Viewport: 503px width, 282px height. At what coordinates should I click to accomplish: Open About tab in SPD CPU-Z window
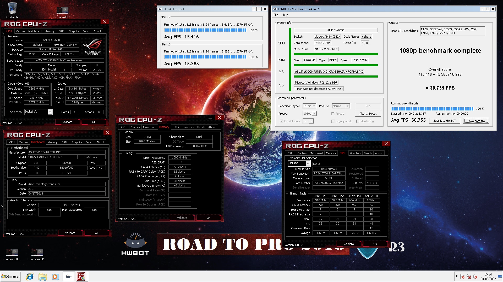click(x=379, y=153)
